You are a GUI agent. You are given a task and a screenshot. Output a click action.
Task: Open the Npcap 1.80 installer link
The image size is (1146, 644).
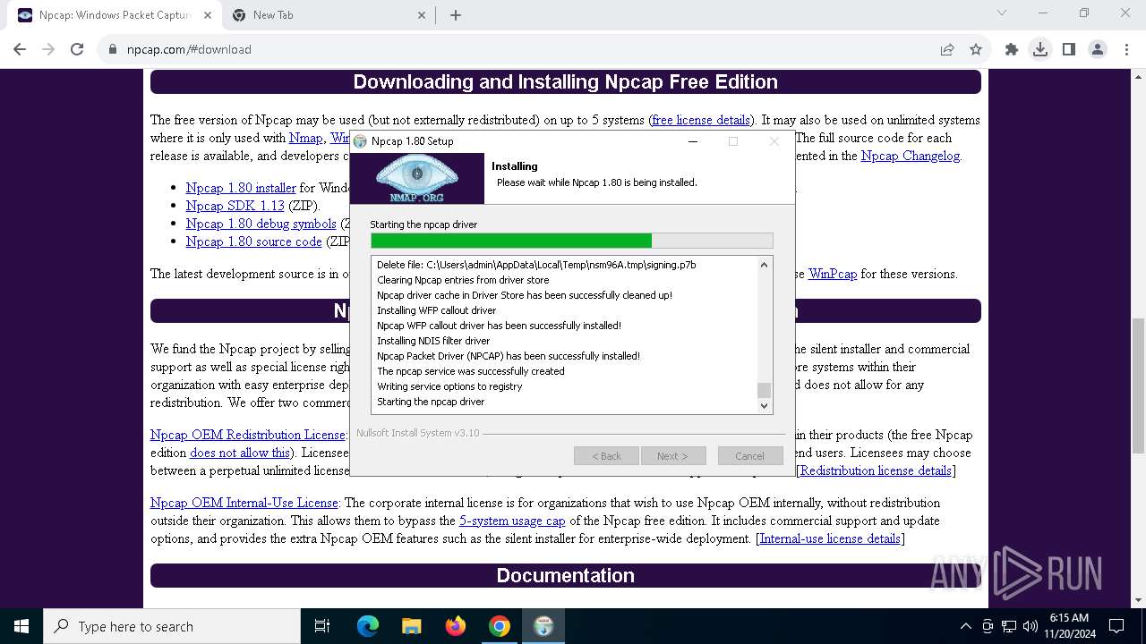241,188
